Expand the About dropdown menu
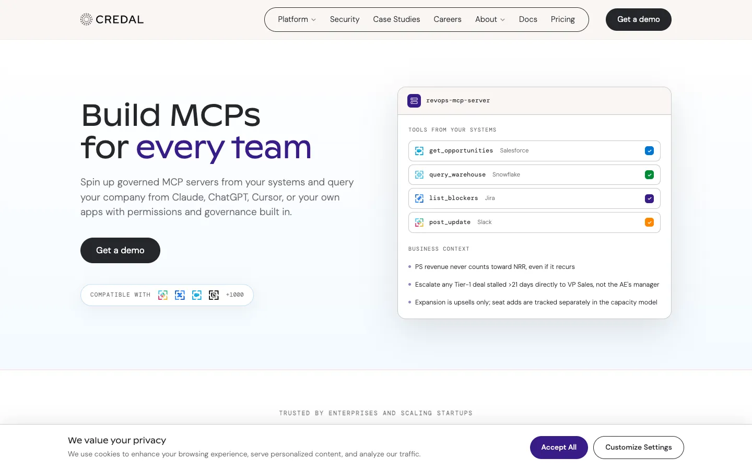752x470 pixels. [490, 19]
